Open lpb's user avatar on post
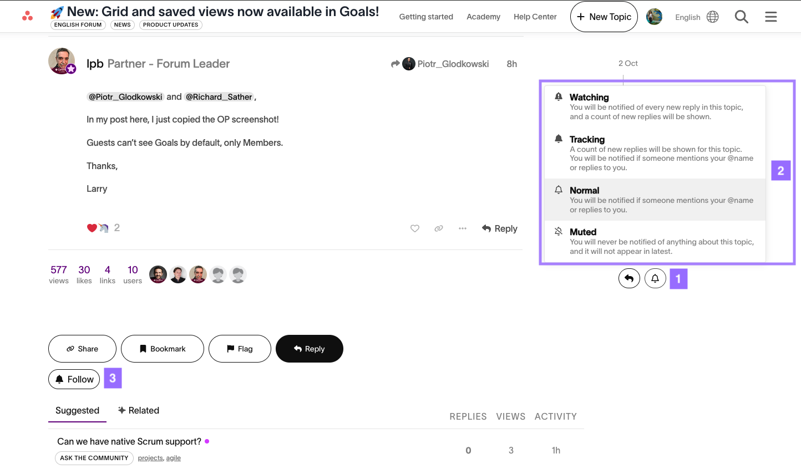Screen dimensions: 801x469 62,61
